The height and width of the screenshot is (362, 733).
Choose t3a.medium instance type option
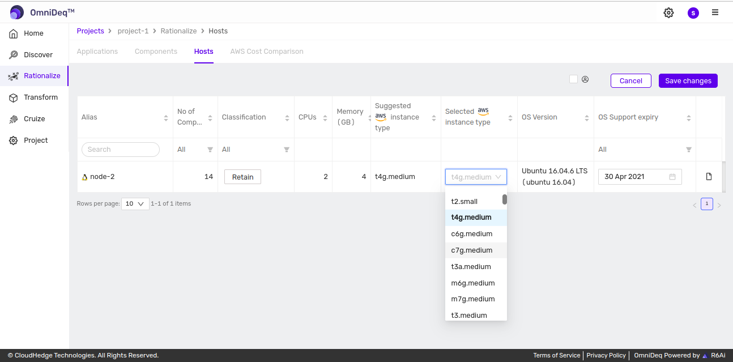click(471, 267)
